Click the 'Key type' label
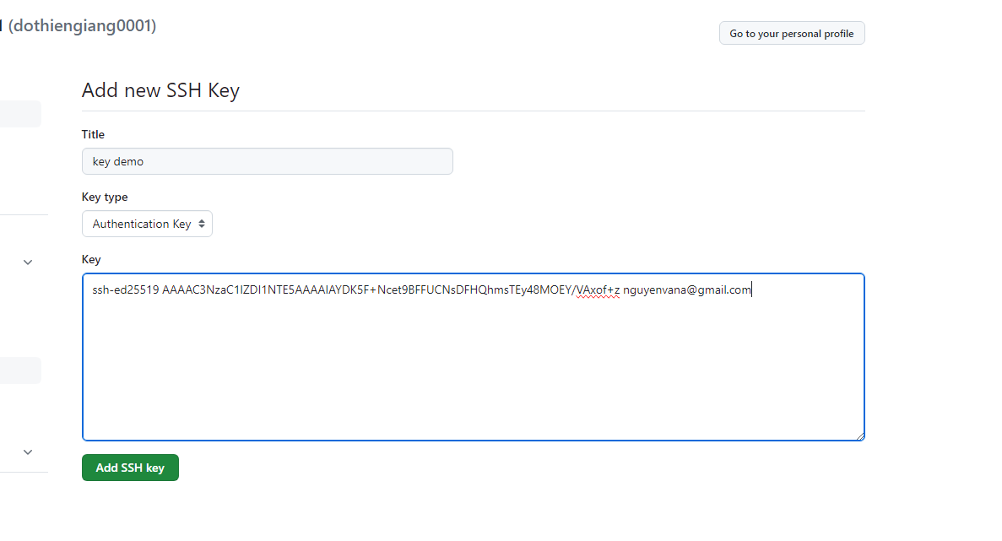 tap(105, 197)
